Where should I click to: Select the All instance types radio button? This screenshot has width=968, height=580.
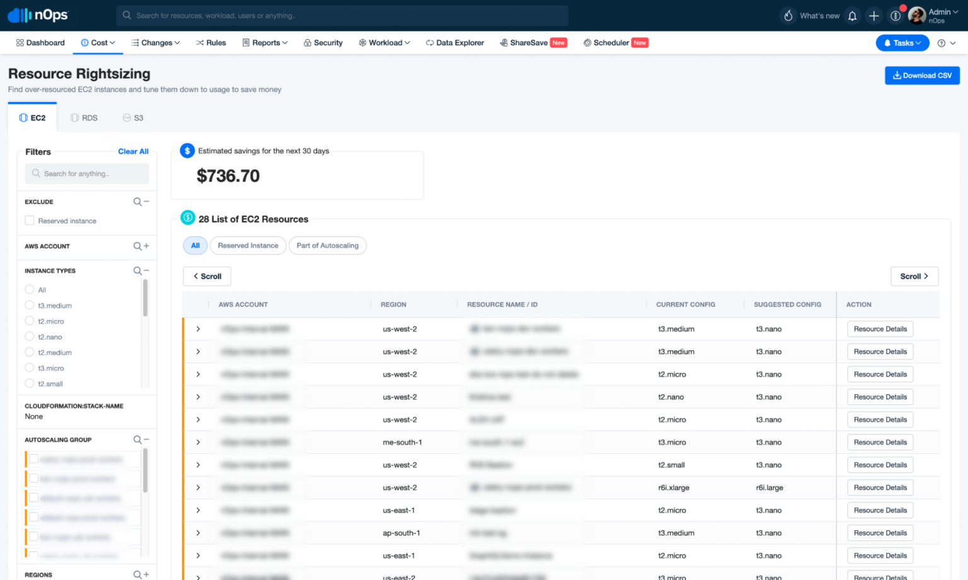(29, 289)
